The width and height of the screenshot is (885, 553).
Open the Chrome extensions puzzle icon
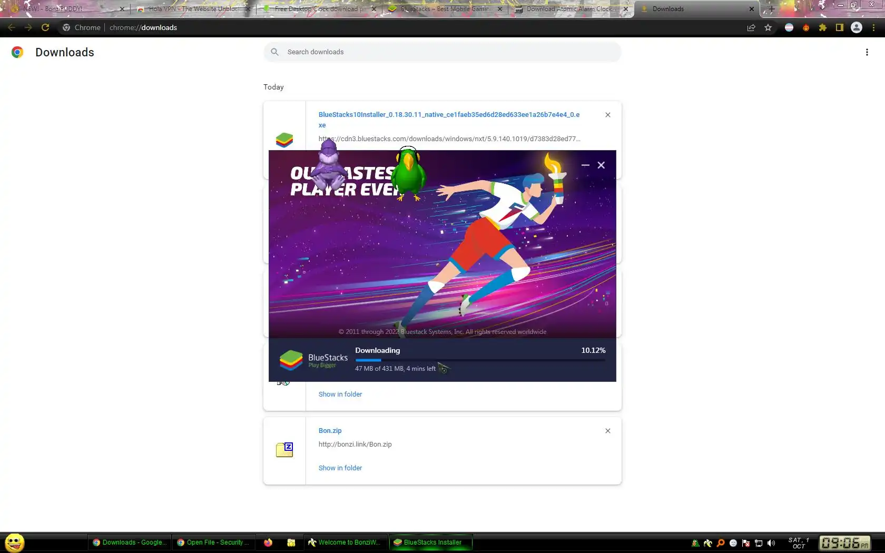pyautogui.click(x=823, y=27)
